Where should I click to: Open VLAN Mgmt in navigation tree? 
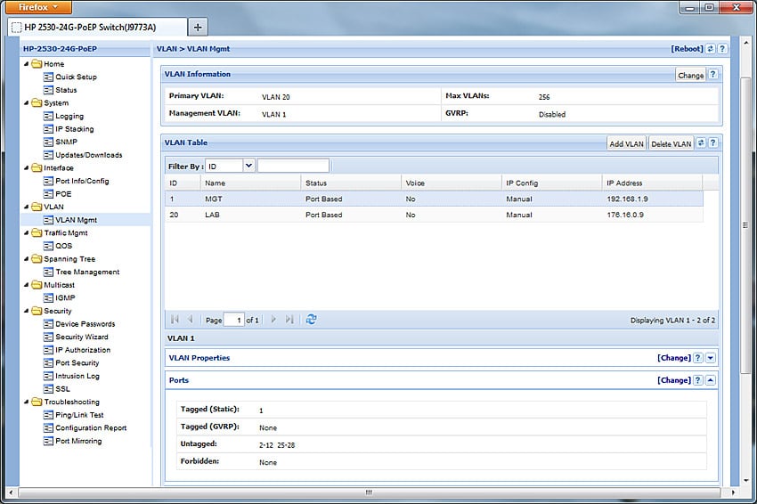pyautogui.click(x=77, y=220)
